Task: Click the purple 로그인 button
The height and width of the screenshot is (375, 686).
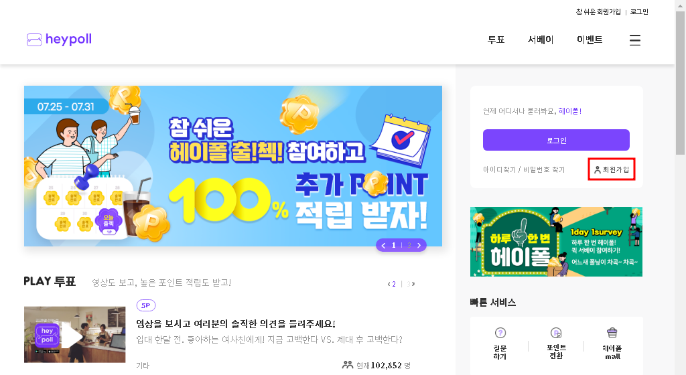Action: tap(556, 140)
